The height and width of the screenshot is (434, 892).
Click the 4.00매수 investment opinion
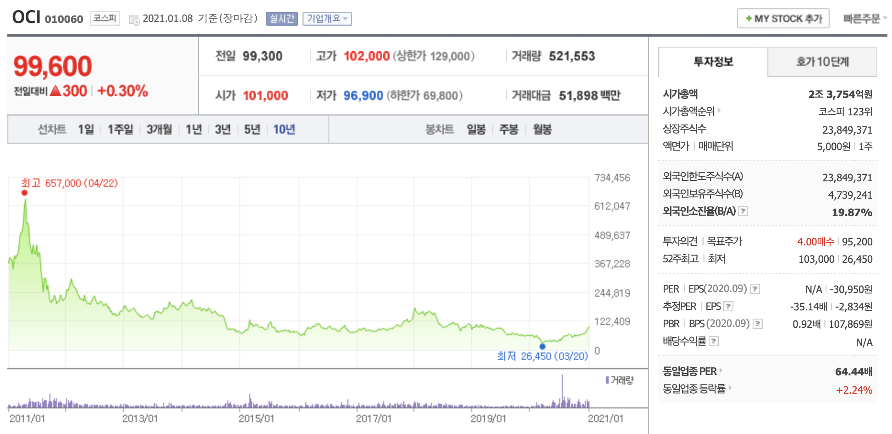click(x=815, y=242)
